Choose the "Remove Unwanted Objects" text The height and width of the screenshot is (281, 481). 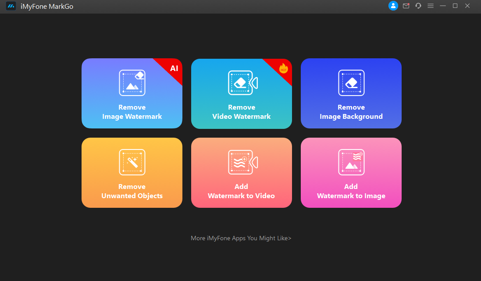point(132,191)
